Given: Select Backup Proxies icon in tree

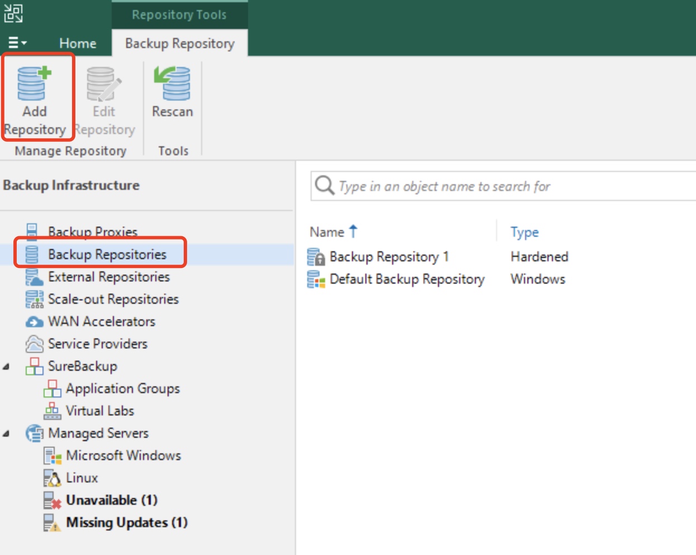Looking at the screenshot, I should click(32, 231).
